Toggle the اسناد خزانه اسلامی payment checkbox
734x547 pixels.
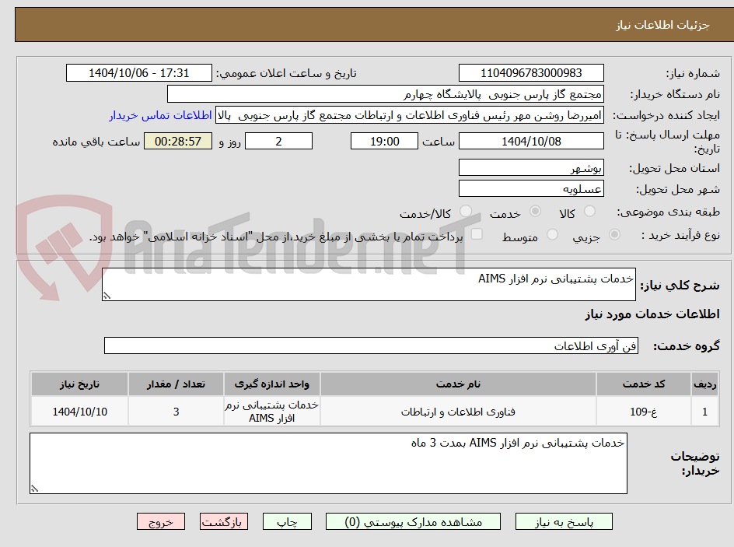477,233
